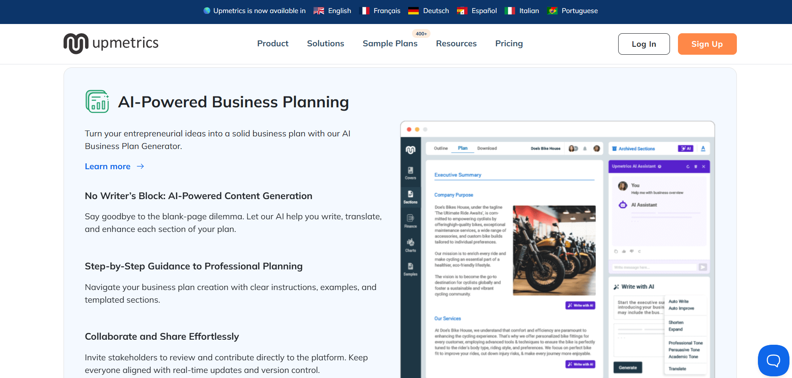Click the 'Write message here' chat field
Image resolution: width=792 pixels, height=378 pixels.
[654, 267]
